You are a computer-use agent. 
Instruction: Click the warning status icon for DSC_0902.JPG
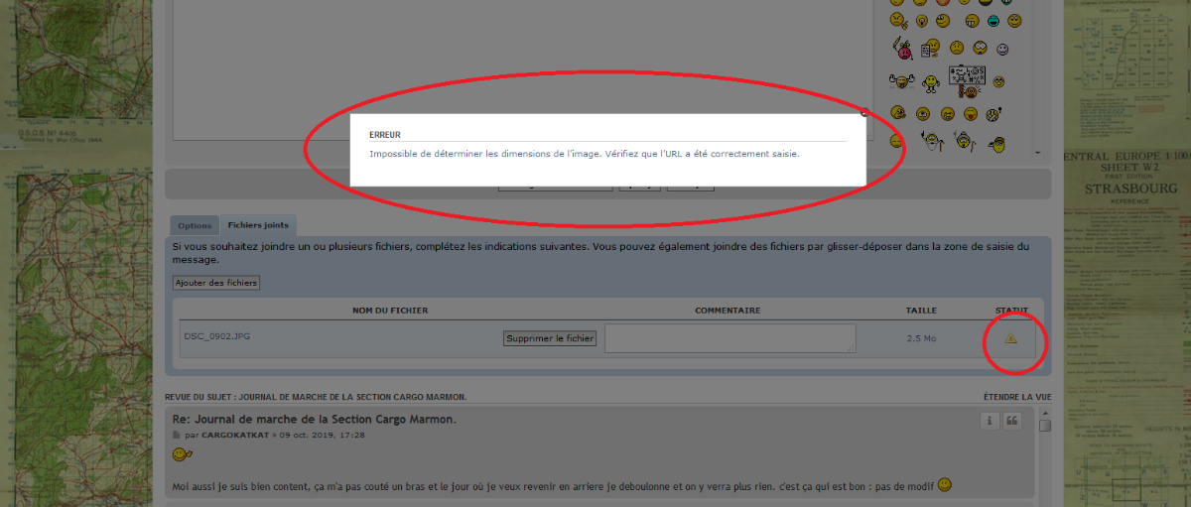[x=1010, y=338]
